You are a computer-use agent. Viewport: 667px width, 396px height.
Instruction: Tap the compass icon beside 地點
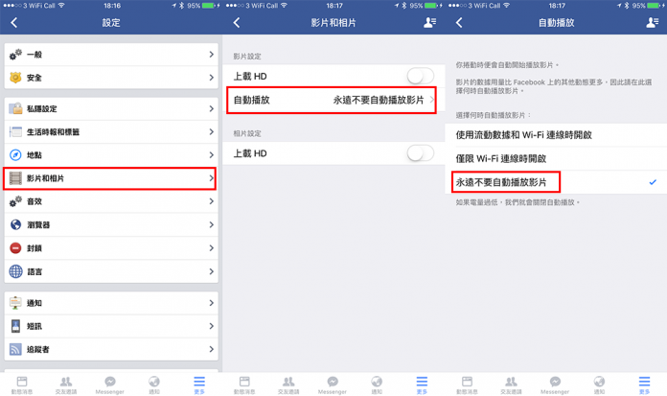click(15, 155)
